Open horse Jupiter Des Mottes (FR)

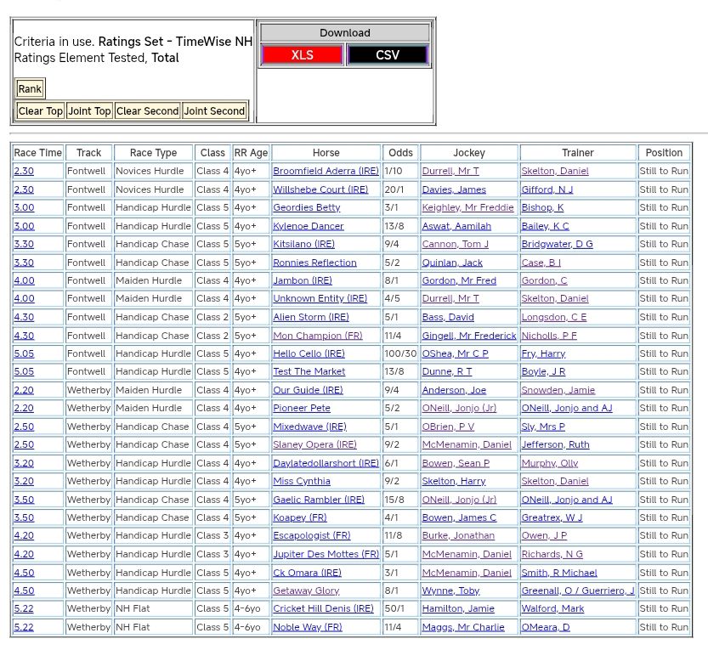pyautogui.click(x=326, y=554)
